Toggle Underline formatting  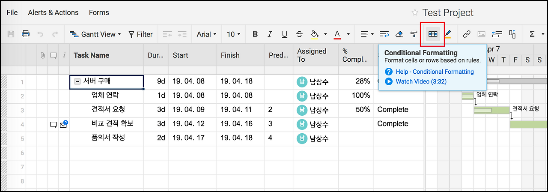pyautogui.click(x=284, y=34)
